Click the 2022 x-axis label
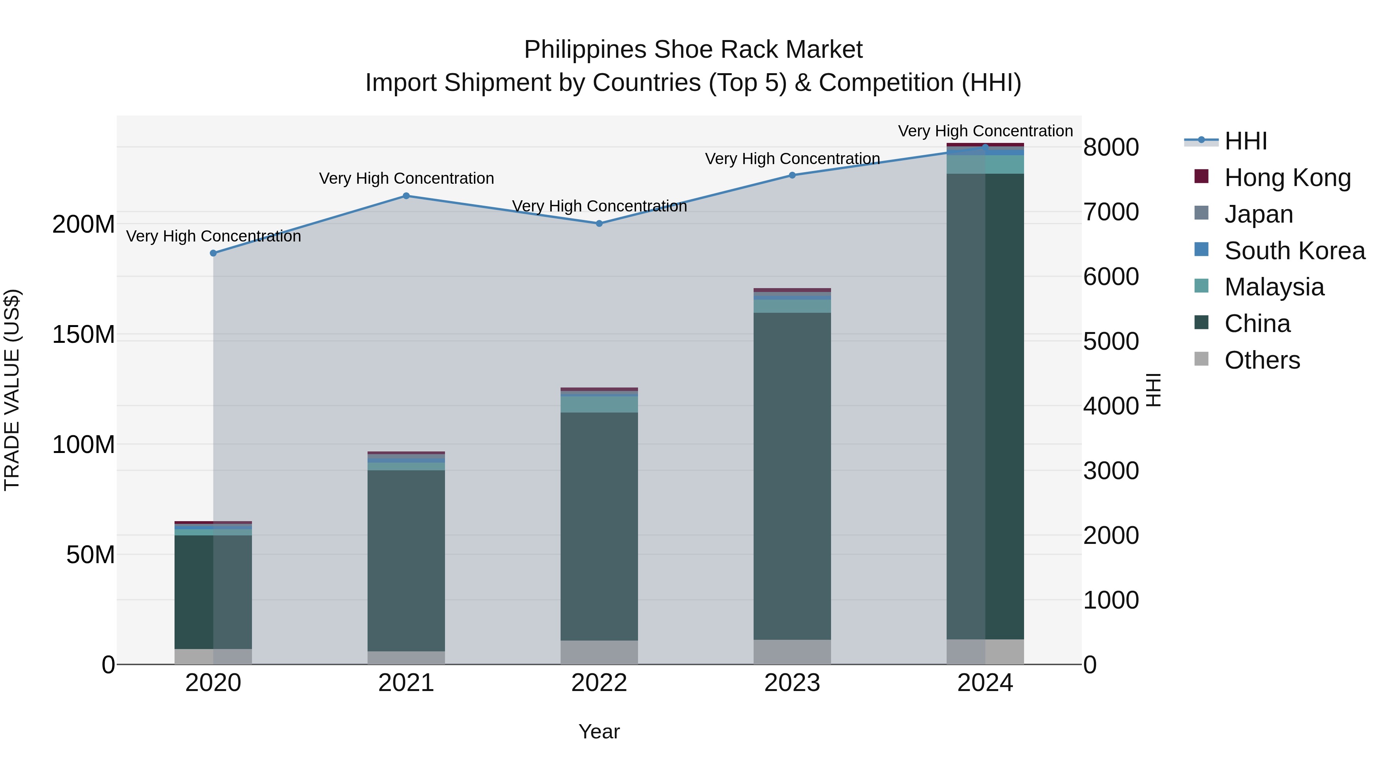Screen dimensions: 1387x780 599,683
